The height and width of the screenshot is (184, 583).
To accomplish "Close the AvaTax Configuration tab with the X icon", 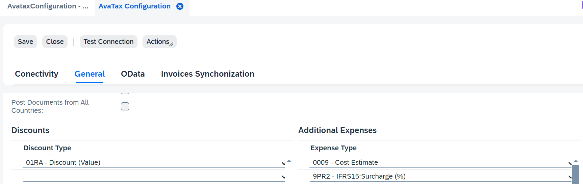I will pyautogui.click(x=180, y=6).
